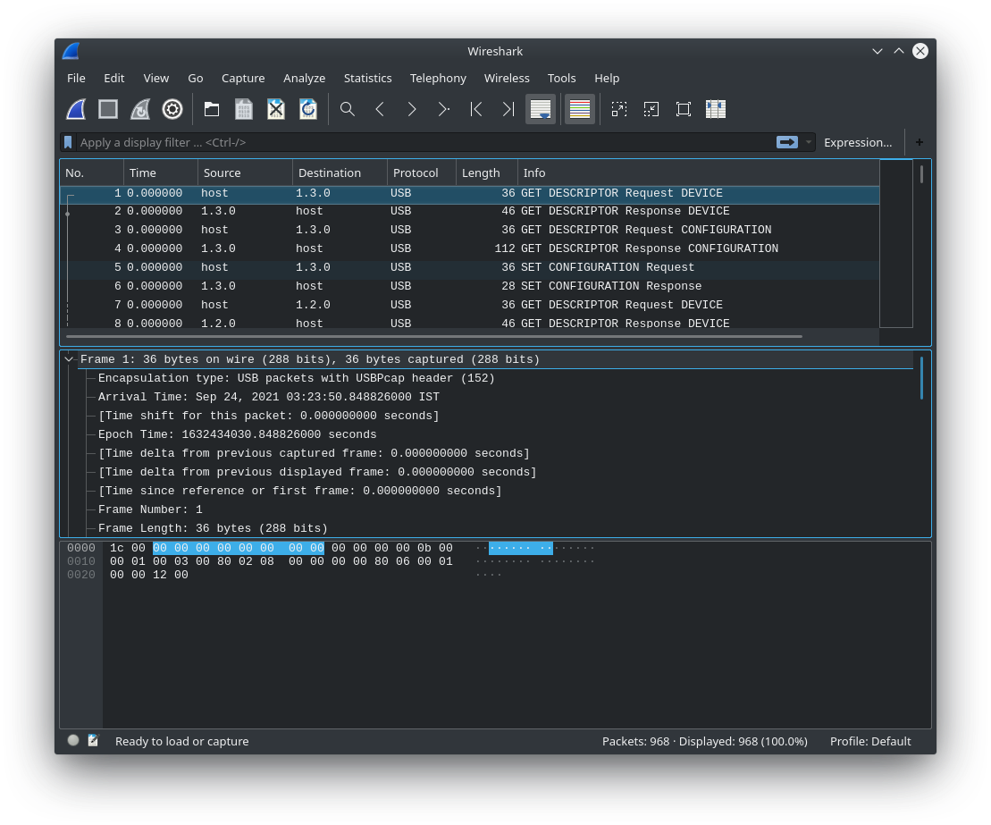
Task: Sort packets by the Protocol column
Action: pos(422,173)
